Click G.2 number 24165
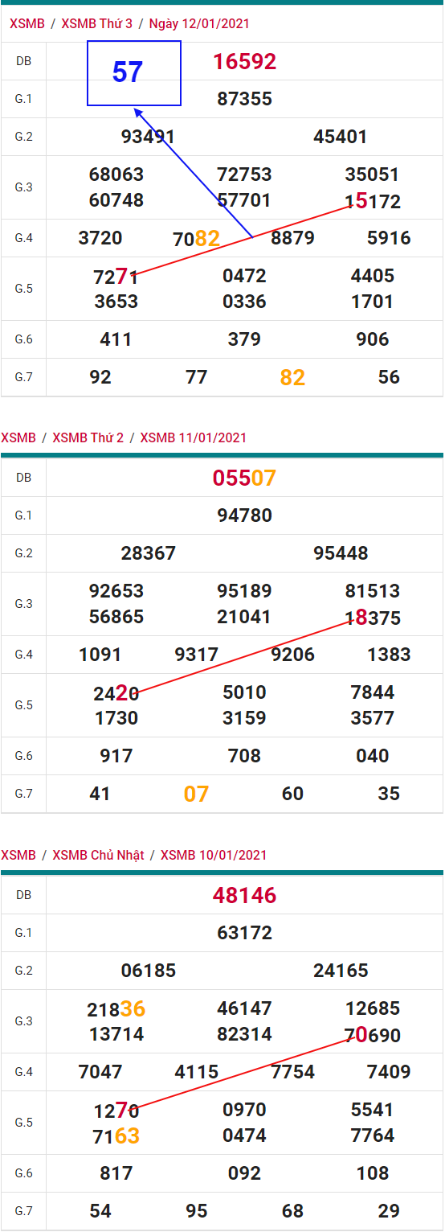 point(341,971)
